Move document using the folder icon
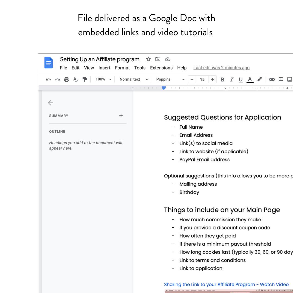The image size is (293, 293). click(158, 59)
